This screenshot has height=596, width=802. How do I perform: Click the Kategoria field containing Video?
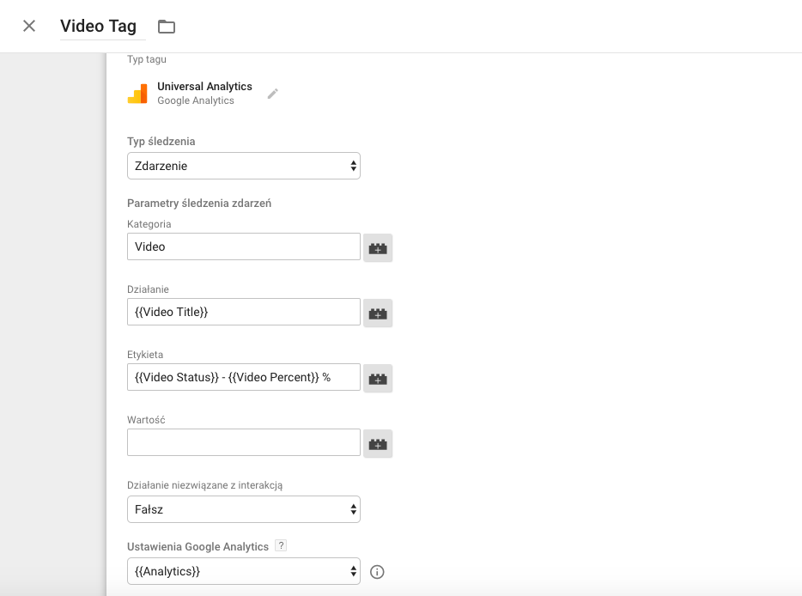(243, 246)
